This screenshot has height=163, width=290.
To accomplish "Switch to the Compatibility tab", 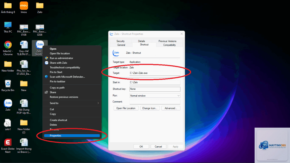I will pos(169,45).
